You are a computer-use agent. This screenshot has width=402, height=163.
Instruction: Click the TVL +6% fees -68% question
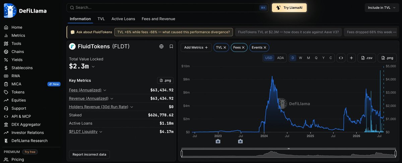click(174, 32)
